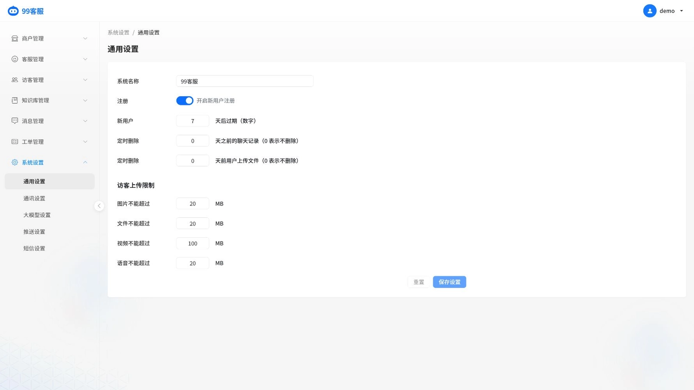Click the 重置 button
This screenshot has width=694, height=390.
[x=419, y=282]
